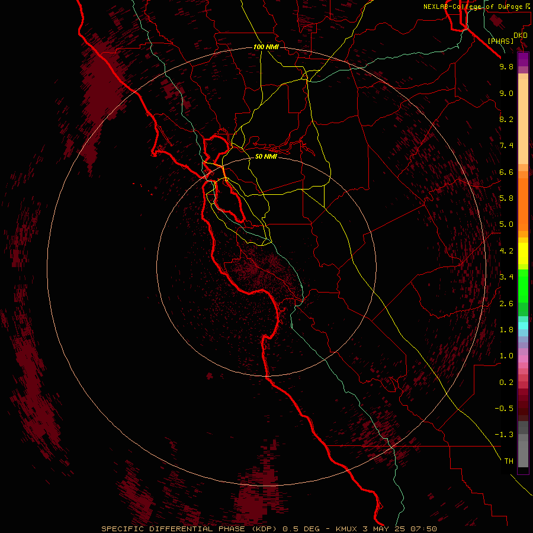Click the 8.2 value on the color scale
The width and height of the screenshot is (533, 533).
tap(506, 119)
